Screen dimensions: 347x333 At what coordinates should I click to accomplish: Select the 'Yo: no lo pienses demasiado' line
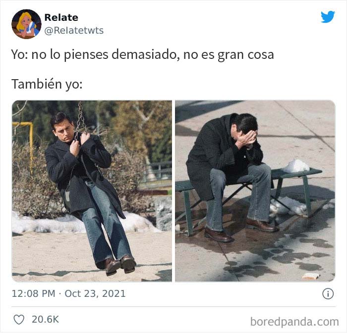[143, 55]
